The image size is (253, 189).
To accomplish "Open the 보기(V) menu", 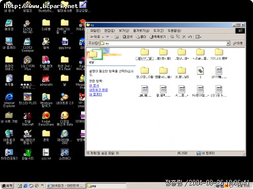I will click(124, 31).
